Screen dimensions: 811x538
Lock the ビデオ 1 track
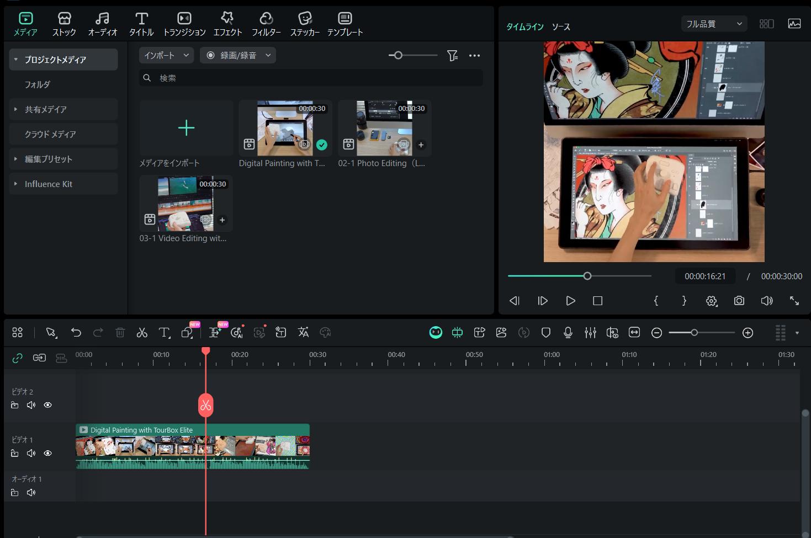pos(15,454)
